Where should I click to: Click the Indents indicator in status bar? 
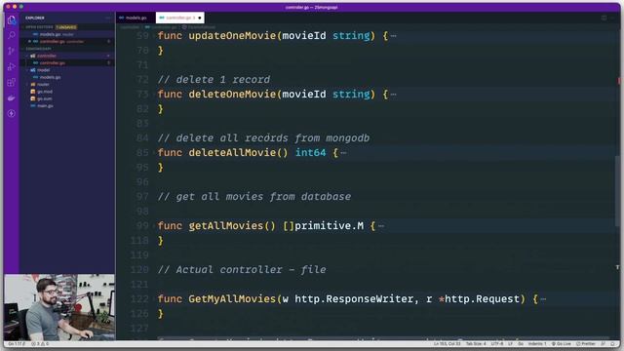point(537,344)
